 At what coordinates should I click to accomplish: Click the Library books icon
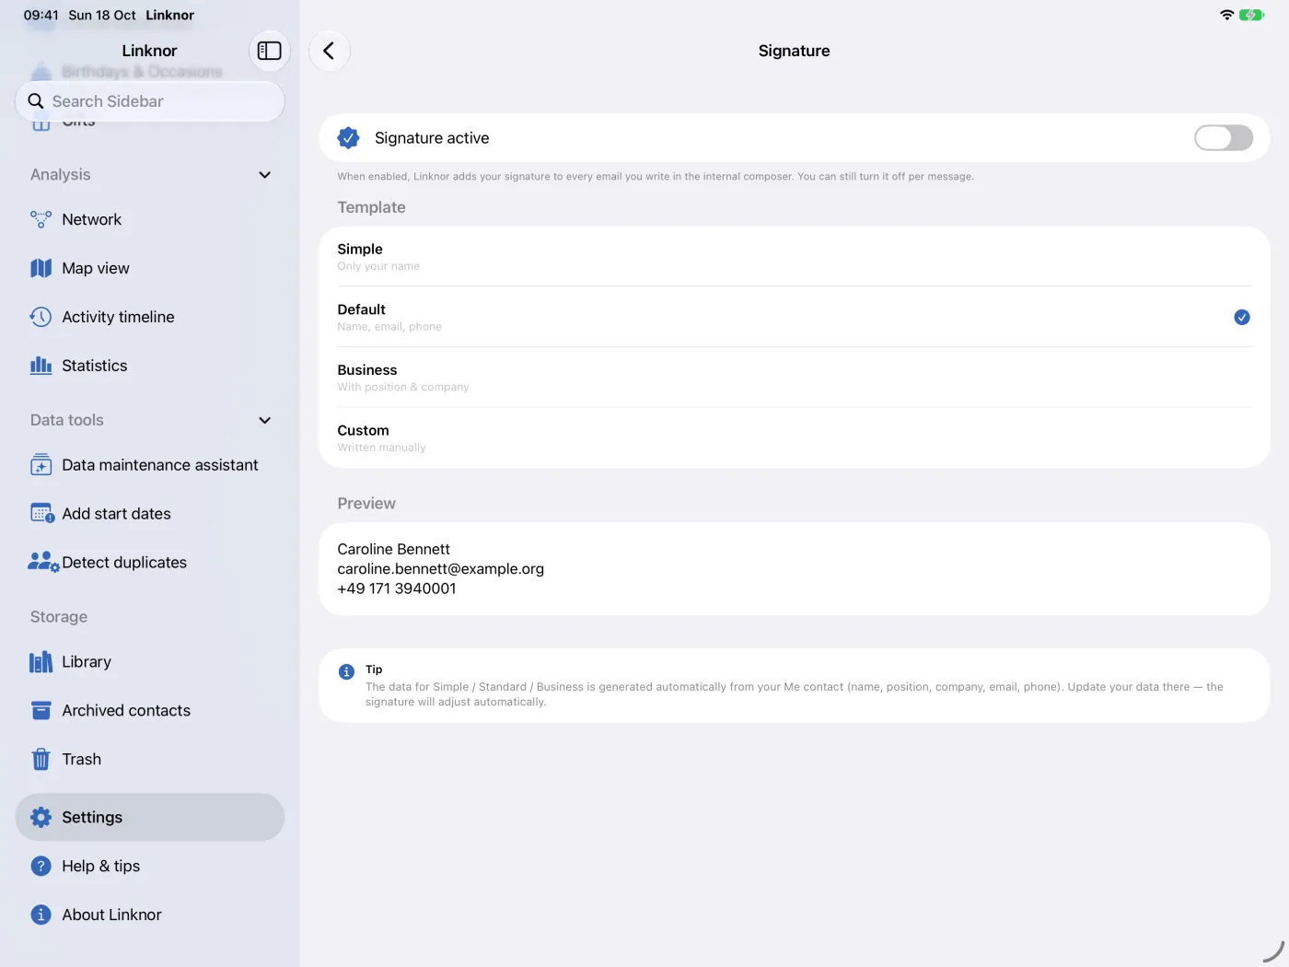pos(41,662)
